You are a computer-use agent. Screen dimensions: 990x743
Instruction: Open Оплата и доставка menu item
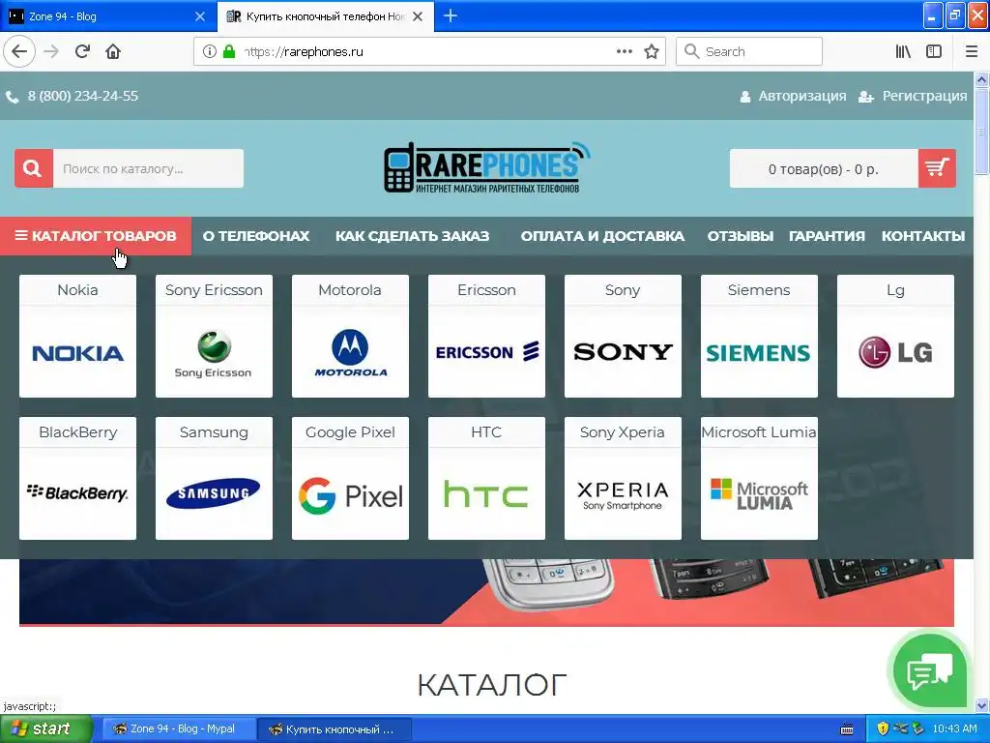click(602, 236)
